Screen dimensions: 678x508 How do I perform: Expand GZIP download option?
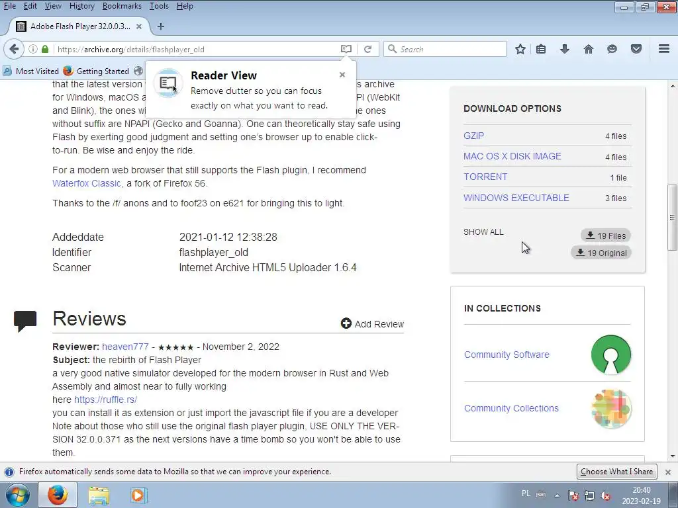point(473,136)
